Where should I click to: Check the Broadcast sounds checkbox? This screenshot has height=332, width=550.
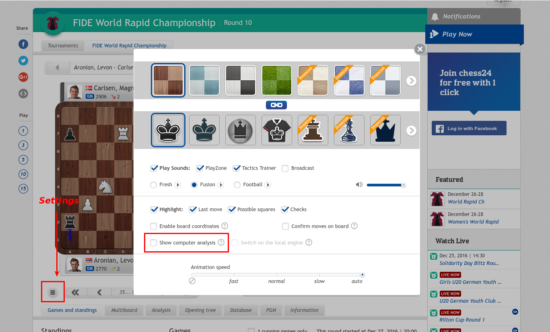pyautogui.click(x=285, y=168)
